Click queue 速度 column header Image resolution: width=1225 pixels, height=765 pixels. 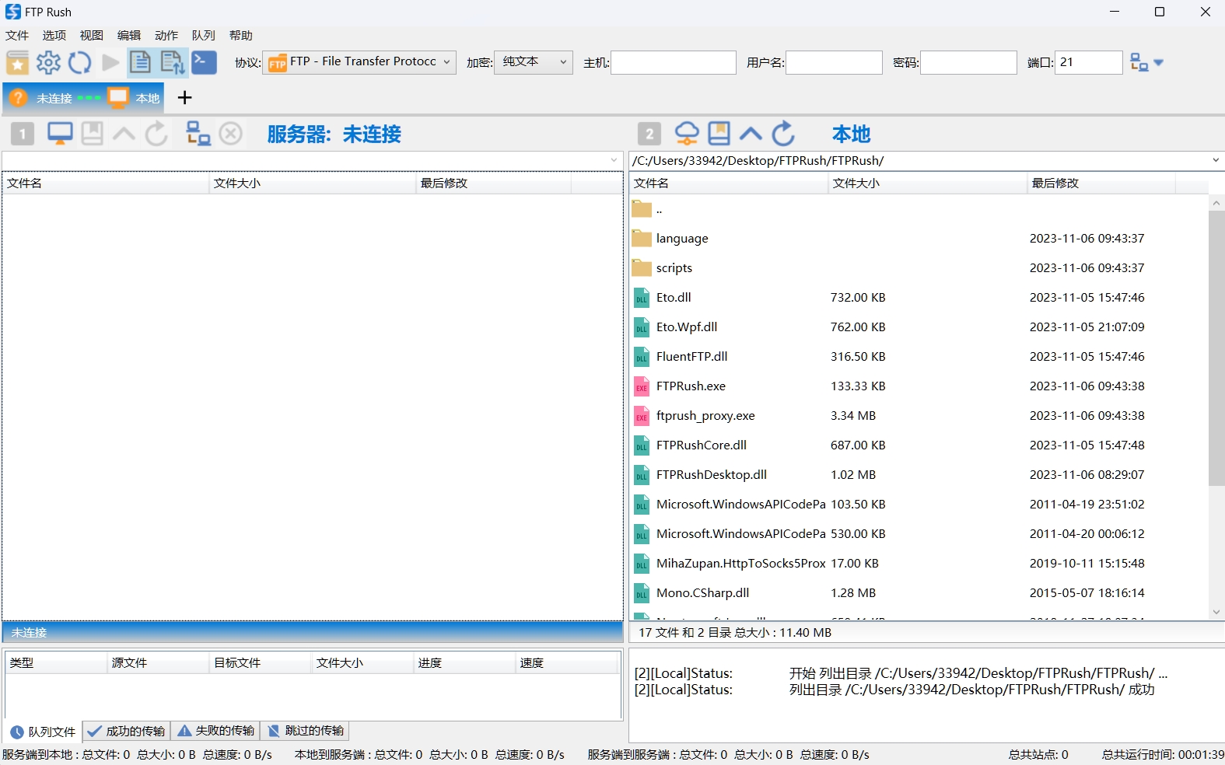(x=567, y=663)
